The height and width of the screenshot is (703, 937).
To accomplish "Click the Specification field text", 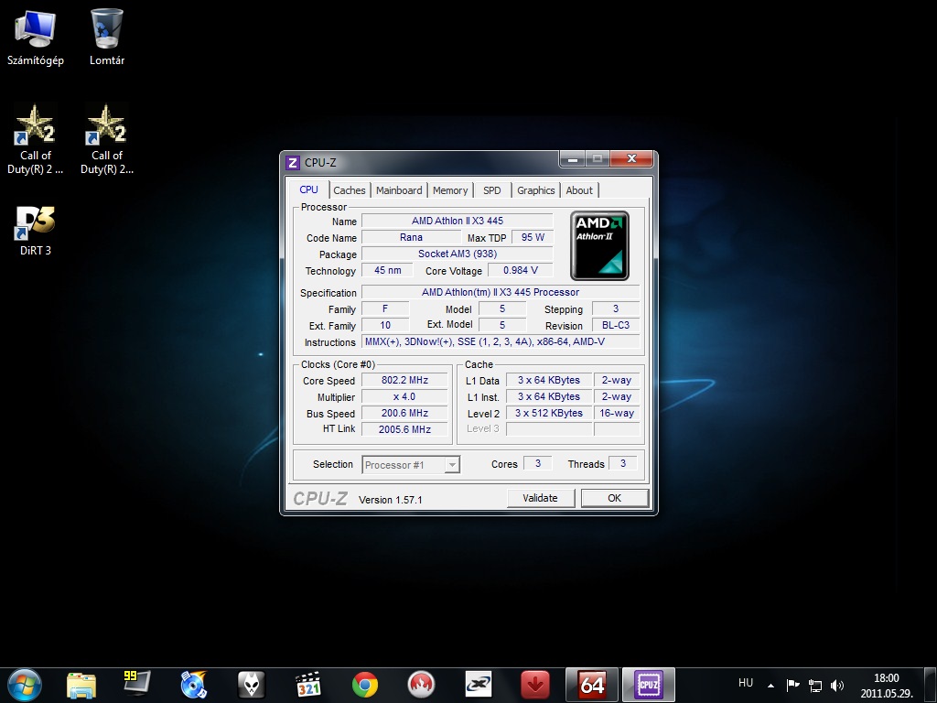I will 501,292.
